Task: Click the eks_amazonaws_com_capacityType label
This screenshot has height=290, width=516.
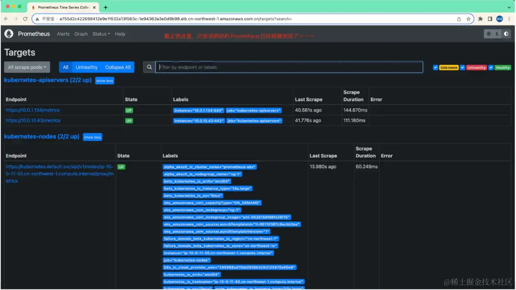Action: 212,203
